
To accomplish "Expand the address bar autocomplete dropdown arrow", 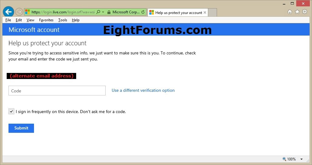I will click(x=103, y=12).
